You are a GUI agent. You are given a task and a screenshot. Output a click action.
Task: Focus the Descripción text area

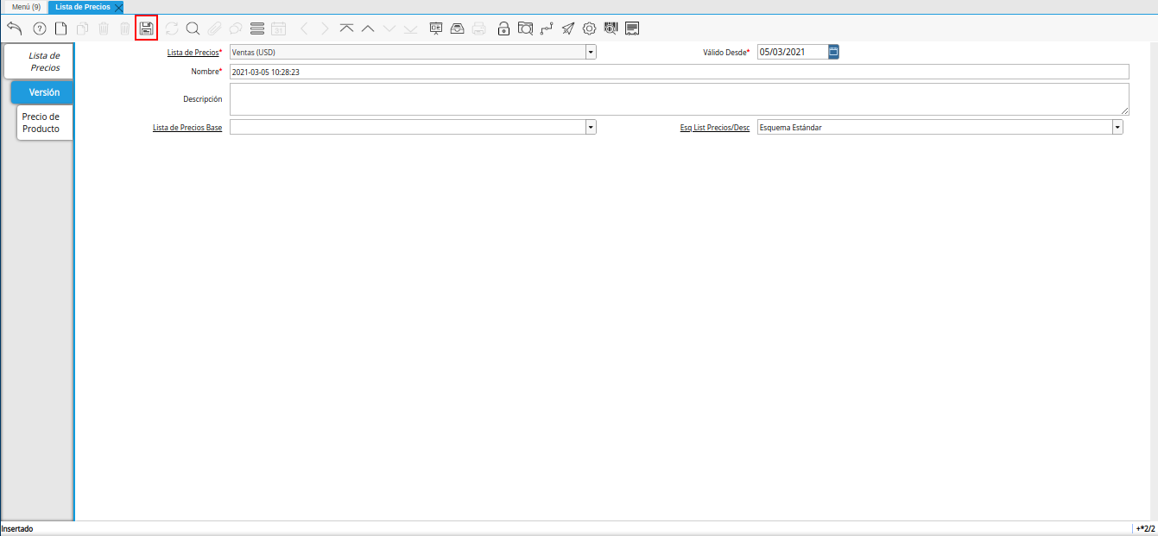pos(680,99)
